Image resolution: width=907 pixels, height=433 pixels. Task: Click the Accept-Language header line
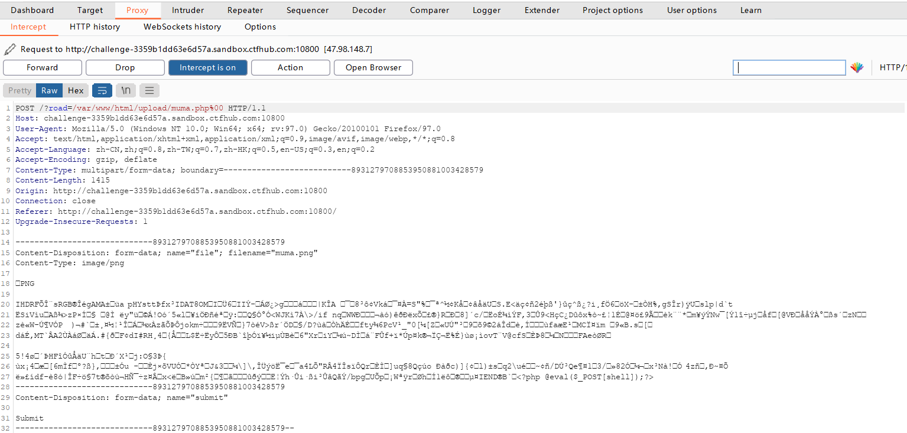coord(195,149)
